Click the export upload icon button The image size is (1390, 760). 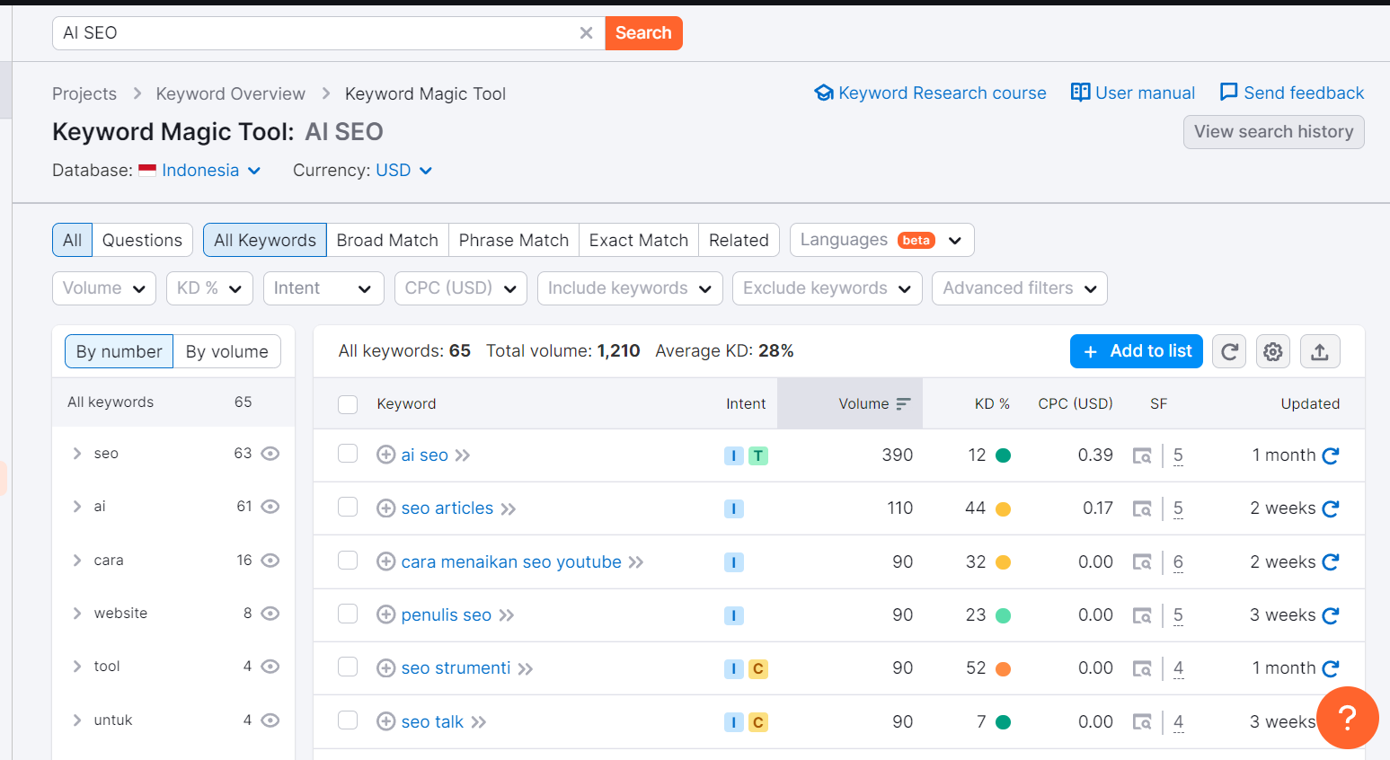1319,351
